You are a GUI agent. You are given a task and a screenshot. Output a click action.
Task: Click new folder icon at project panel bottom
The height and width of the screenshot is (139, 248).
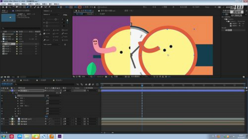[5, 77]
